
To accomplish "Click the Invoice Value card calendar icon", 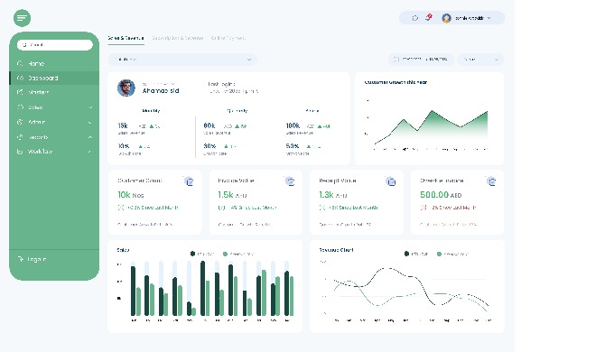I will (290, 181).
